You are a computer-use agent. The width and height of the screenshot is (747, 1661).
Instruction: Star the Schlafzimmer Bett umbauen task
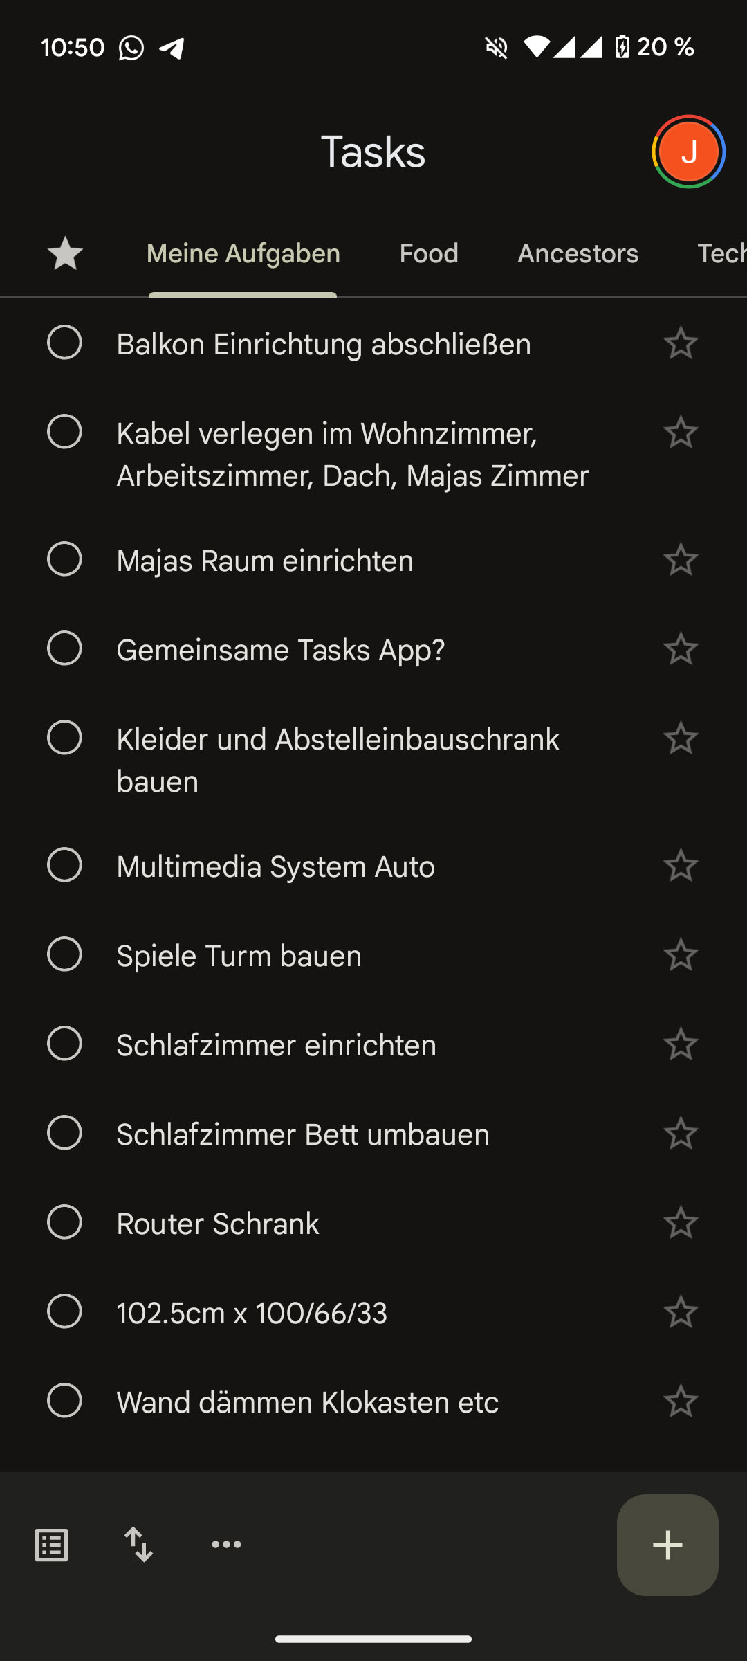point(681,1134)
